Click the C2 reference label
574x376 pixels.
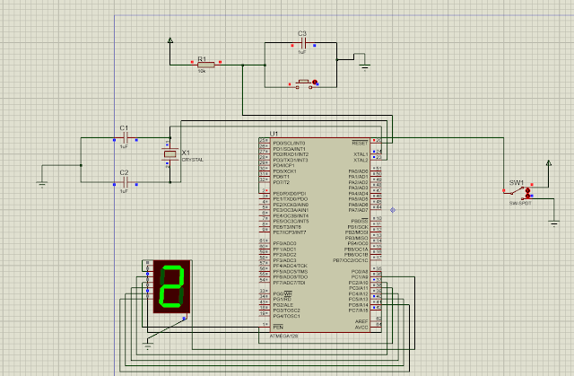click(124, 172)
